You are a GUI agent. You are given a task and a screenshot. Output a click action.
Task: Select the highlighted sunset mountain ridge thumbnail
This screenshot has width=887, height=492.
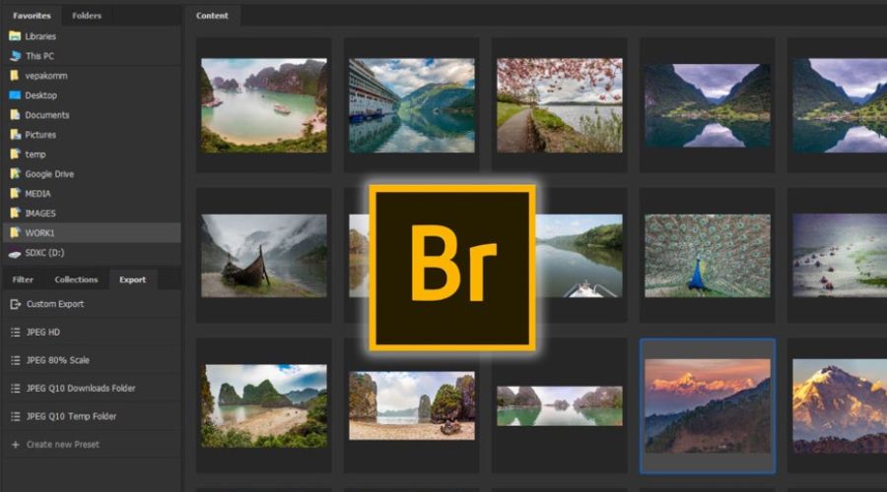pyautogui.click(x=707, y=406)
